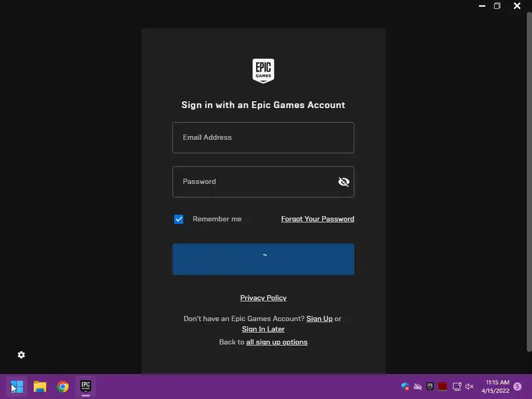Image resolution: width=532 pixels, height=399 pixels.
Task: Follow the Sign Up link
Action: point(320,318)
